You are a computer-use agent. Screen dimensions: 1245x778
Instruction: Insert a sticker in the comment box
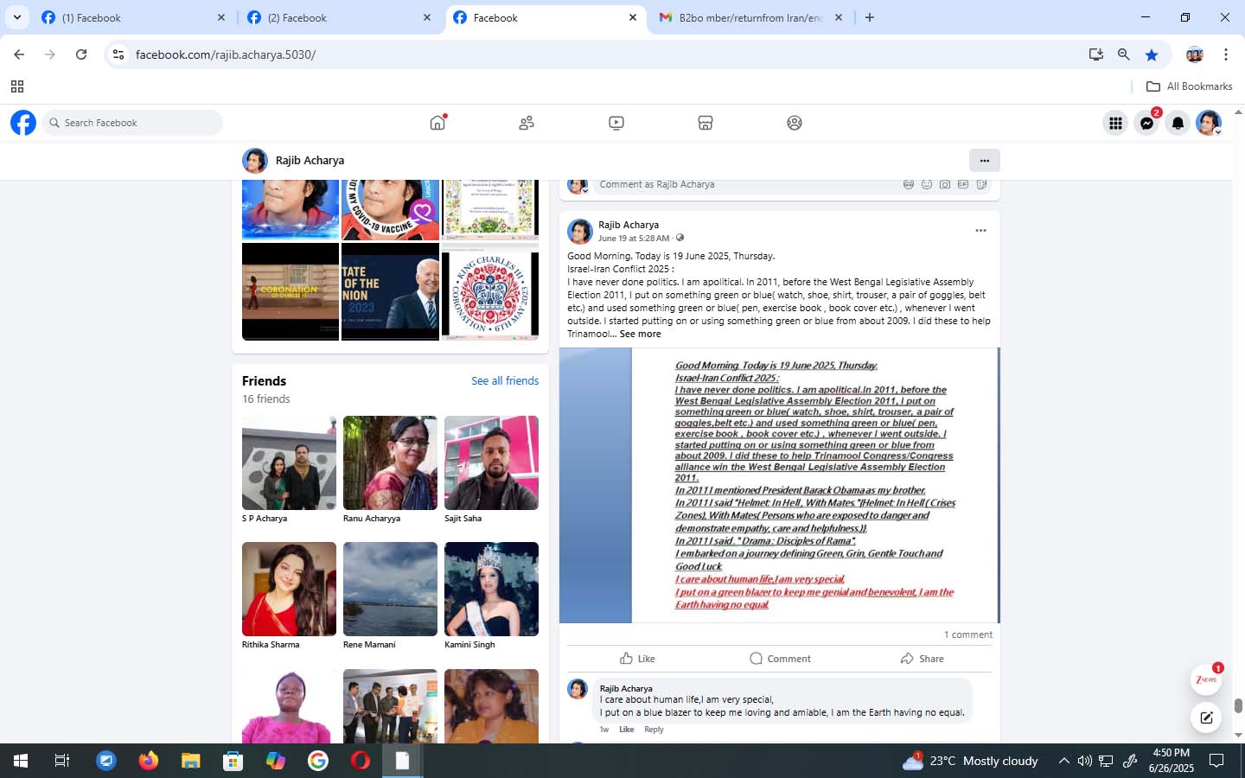pyautogui.click(x=981, y=184)
